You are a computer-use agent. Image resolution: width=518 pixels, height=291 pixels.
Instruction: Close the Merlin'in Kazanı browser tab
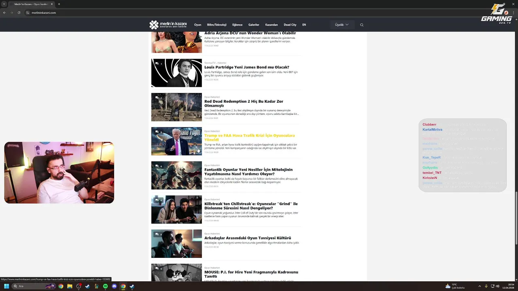(52, 4)
